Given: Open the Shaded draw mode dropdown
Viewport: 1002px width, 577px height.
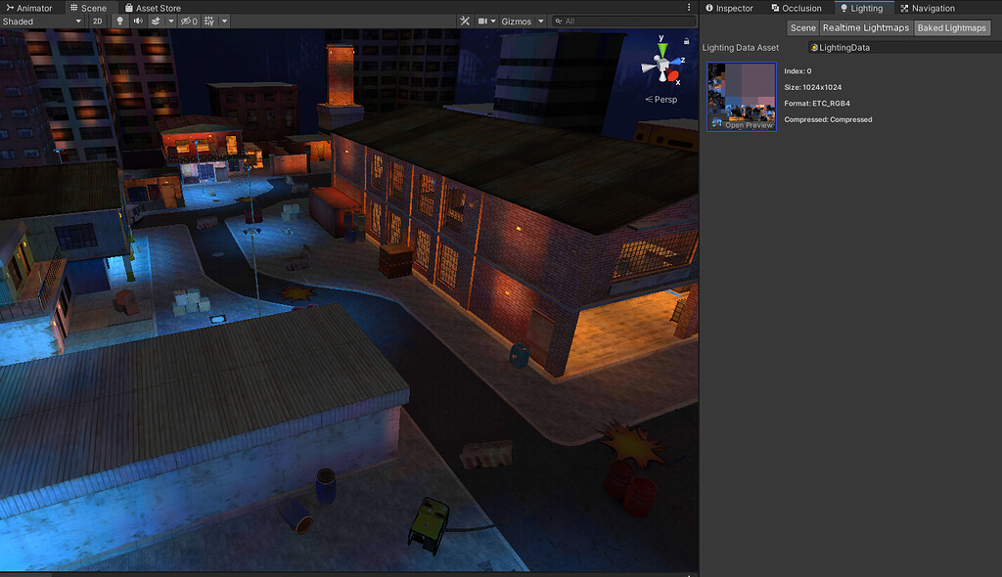Looking at the screenshot, I should pyautogui.click(x=39, y=21).
